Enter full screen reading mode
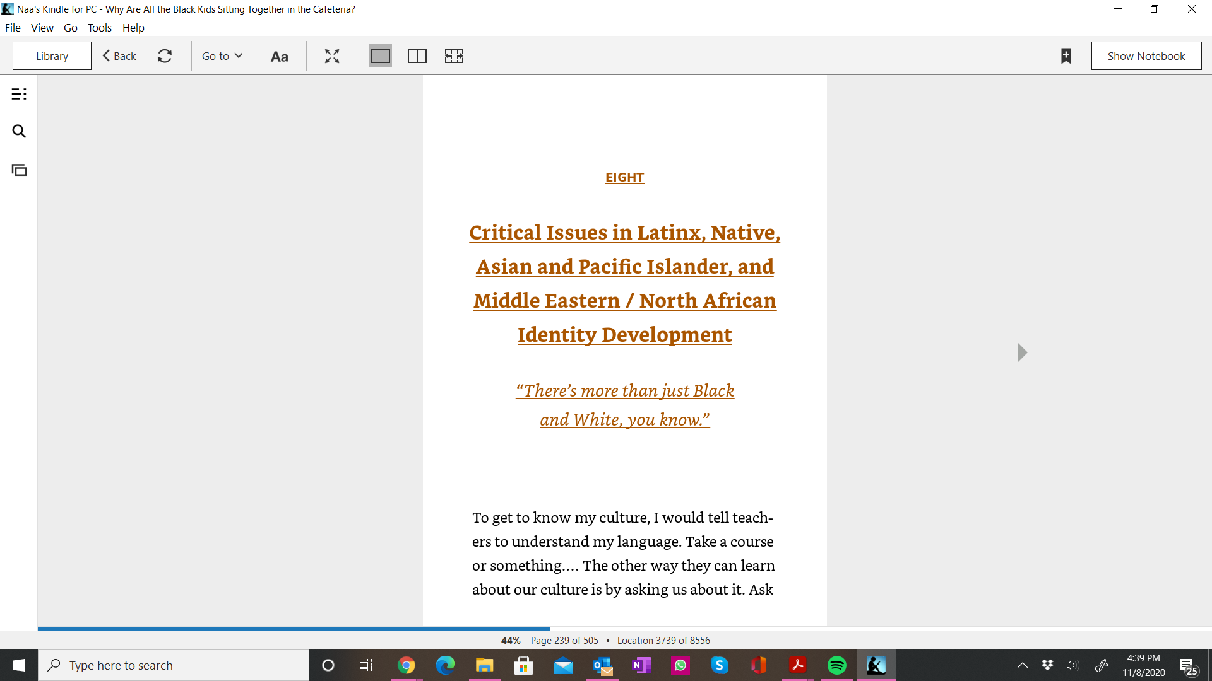Screen dimensions: 1212x681 coord(332,56)
